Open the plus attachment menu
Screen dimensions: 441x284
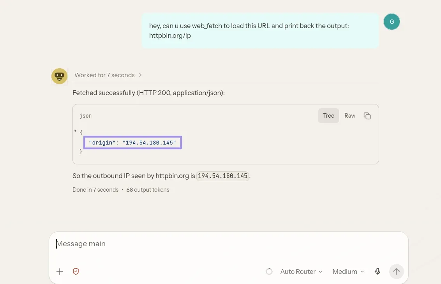click(x=60, y=272)
